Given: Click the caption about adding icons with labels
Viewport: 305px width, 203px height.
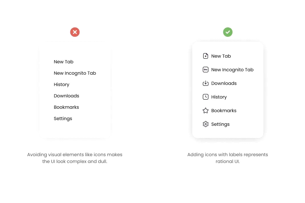Looking at the screenshot, I should [x=228, y=158].
